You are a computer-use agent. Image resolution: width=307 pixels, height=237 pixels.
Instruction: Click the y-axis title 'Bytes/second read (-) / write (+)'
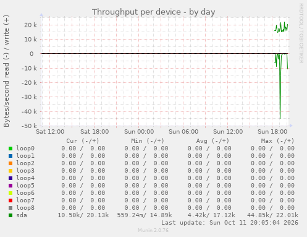6,71
